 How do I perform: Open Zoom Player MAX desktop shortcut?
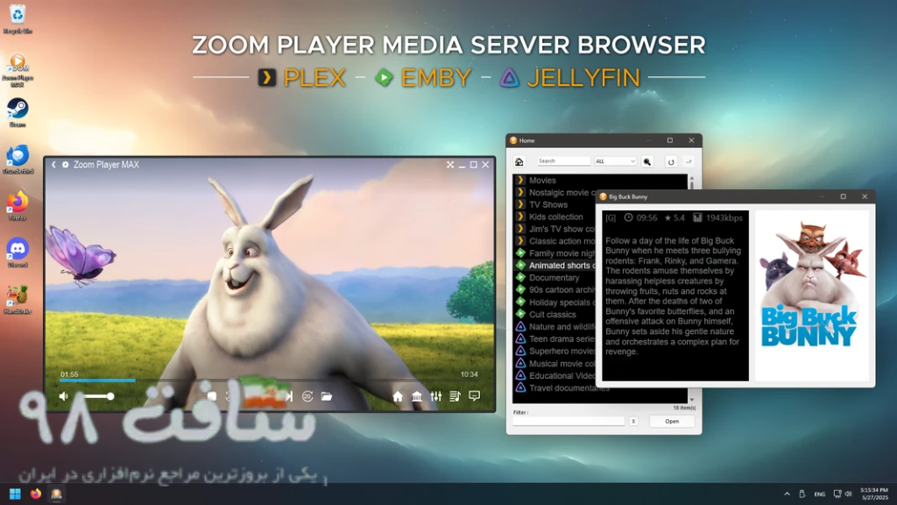click(x=18, y=70)
